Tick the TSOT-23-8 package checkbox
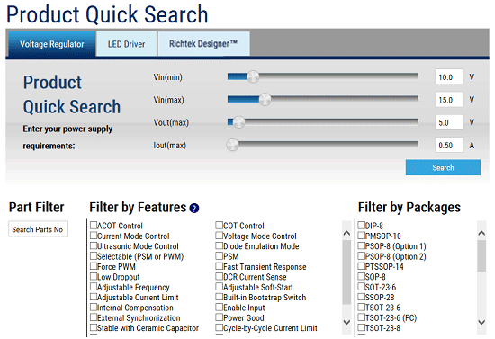This screenshot has height=339, width=495. pyautogui.click(x=362, y=327)
